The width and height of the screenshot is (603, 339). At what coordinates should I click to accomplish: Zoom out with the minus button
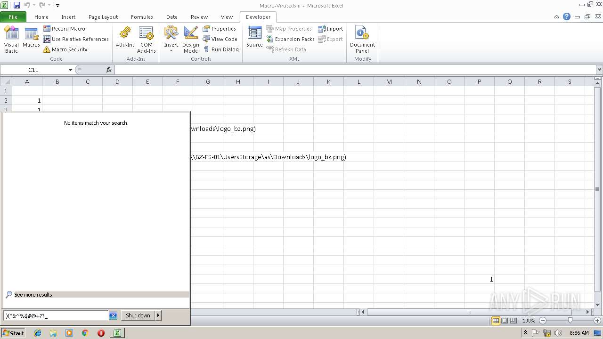coord(542,321)
